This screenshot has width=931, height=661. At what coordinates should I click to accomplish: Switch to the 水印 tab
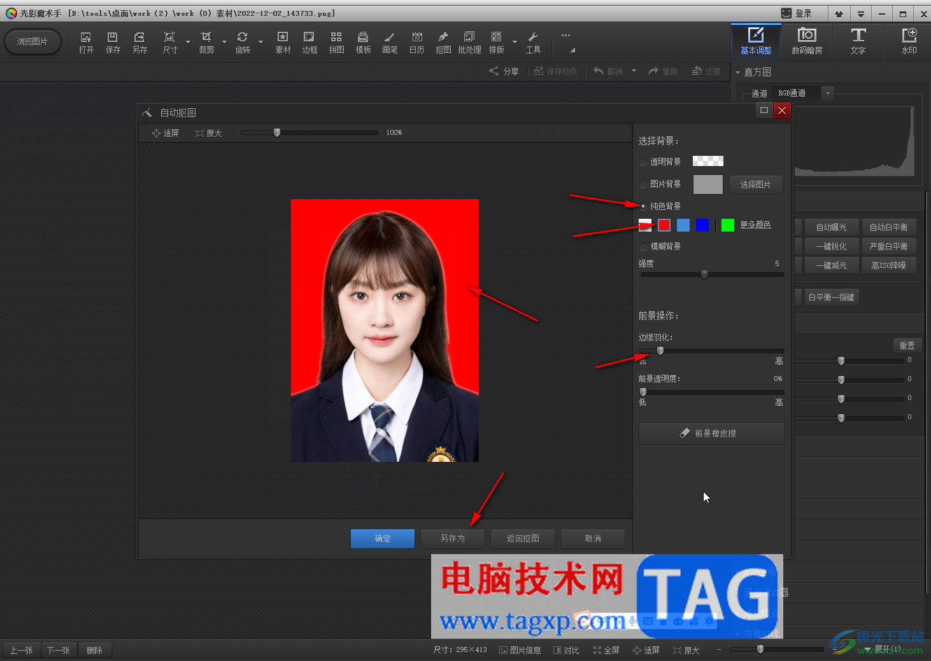coord(909,41)
